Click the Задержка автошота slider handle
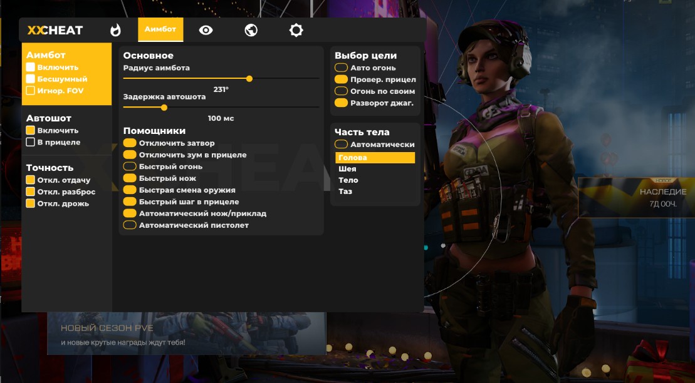This screenshot has width=695, height=383. click(x=164, y=108)
